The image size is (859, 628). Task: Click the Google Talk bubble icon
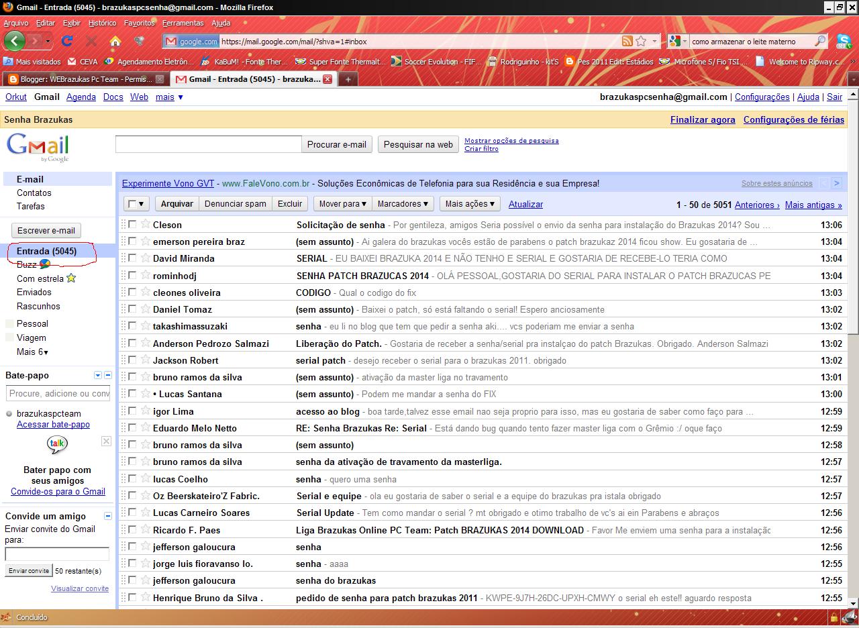(57, 445)
